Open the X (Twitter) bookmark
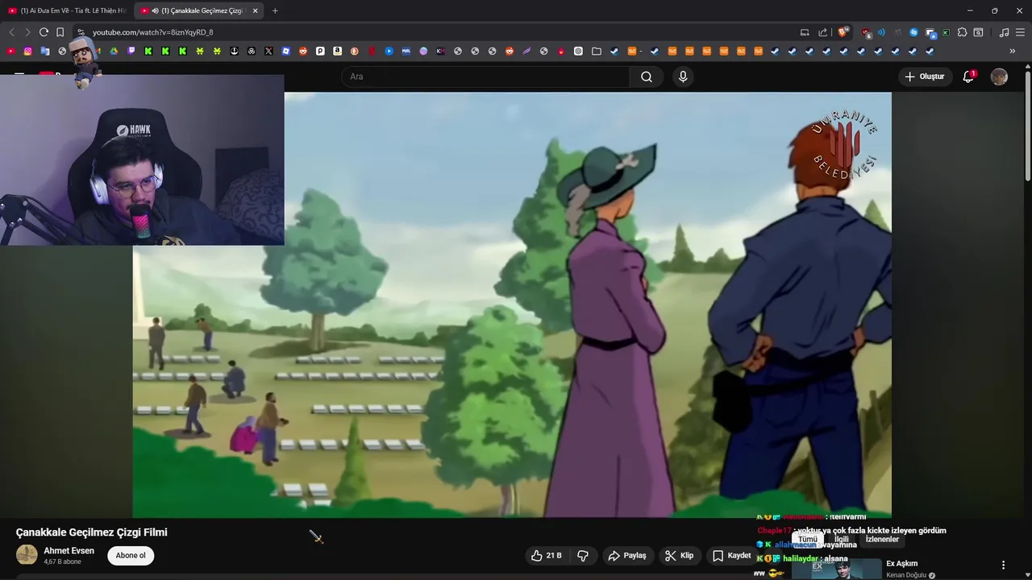This screenshot has width=1032, height=580. coord(268,51)
